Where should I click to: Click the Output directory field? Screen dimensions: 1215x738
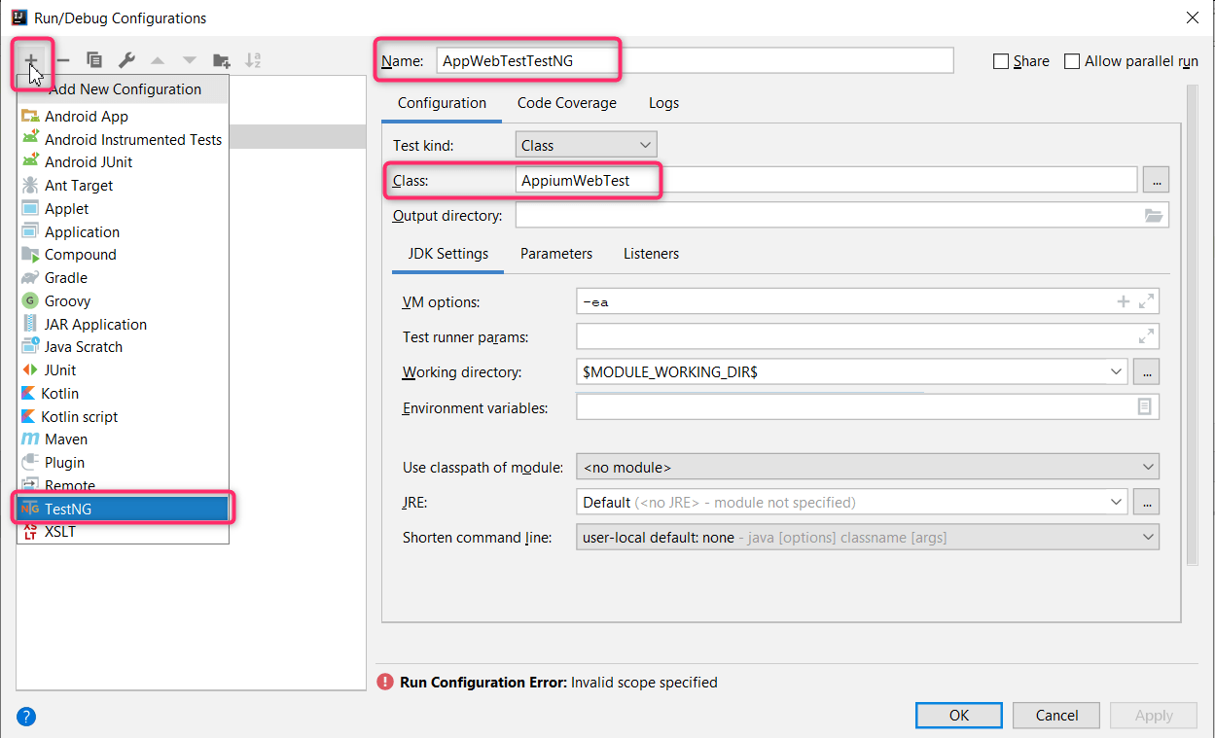(842, 216)
